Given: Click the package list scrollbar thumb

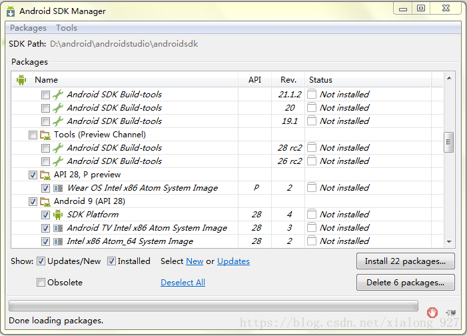Looking at the screenshot, I should pos(448,142).
